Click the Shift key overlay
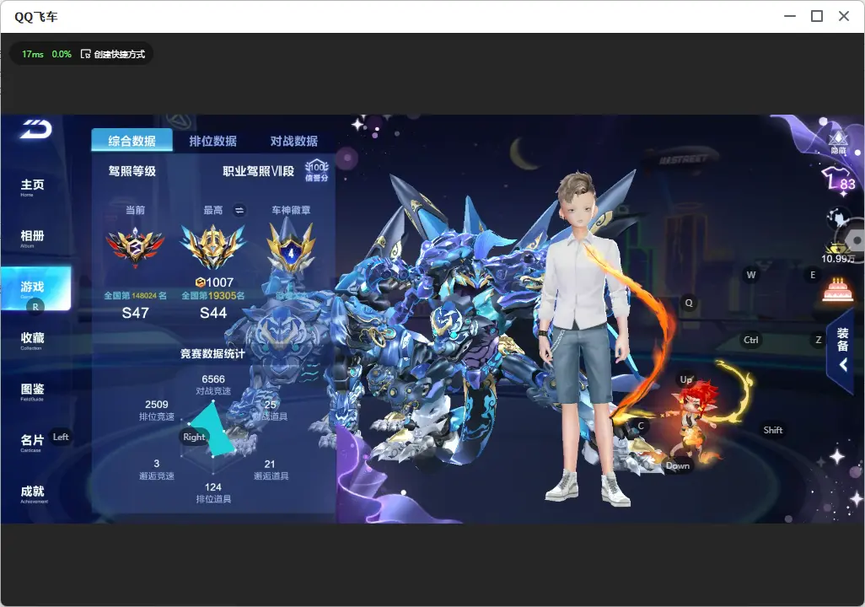The image size is (865, 607). coord(773,430)
